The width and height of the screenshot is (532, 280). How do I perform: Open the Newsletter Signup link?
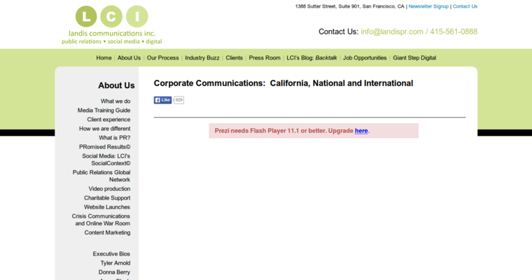coord(428,6)
